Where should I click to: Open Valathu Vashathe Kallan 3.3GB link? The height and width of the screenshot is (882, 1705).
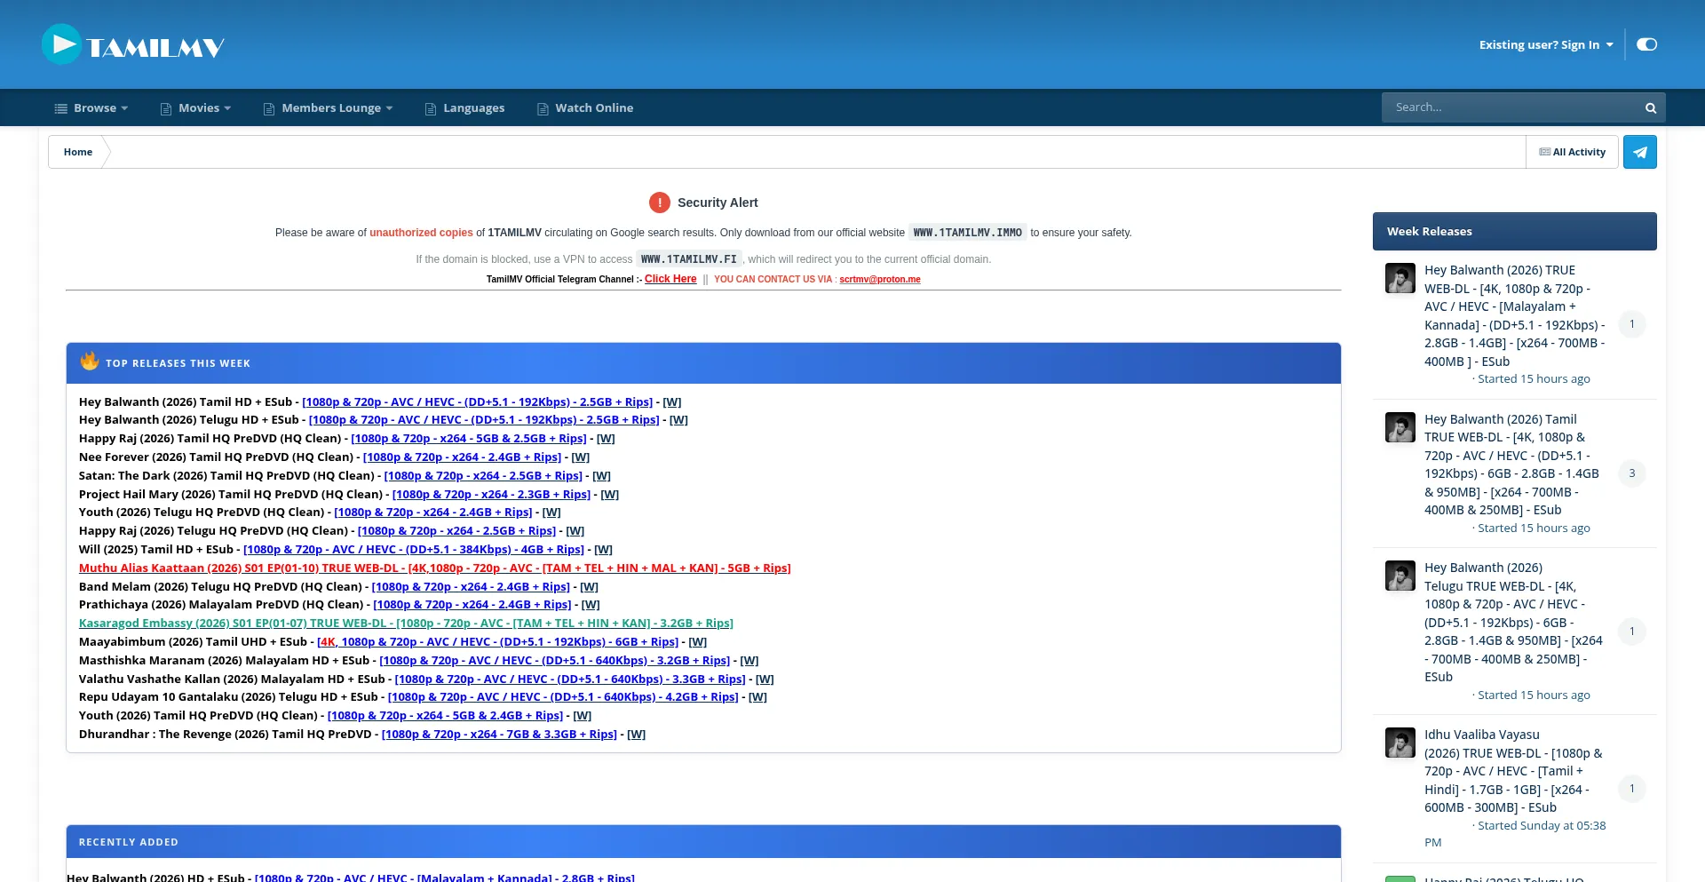click(x=570, y=679)
